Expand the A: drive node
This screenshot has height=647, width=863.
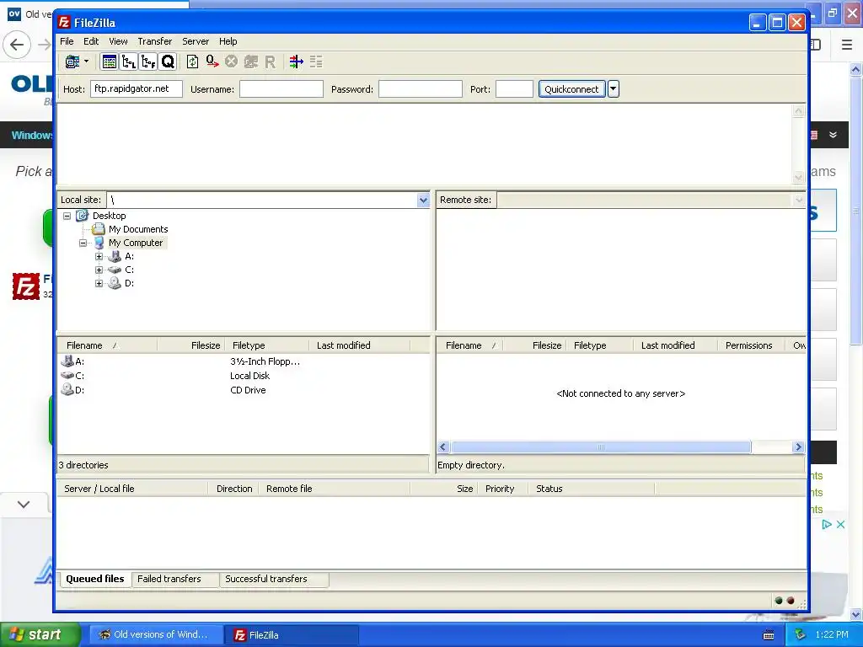click(x=99, y=256)
